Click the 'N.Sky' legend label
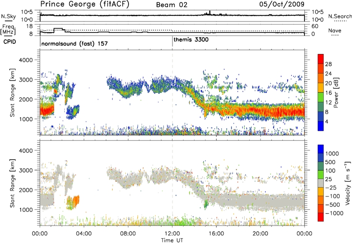 coord(8,16)
